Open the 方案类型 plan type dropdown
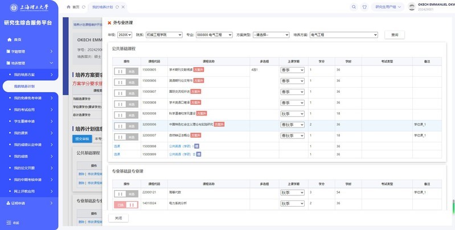455x230 pixels. (x=271, y=35)
